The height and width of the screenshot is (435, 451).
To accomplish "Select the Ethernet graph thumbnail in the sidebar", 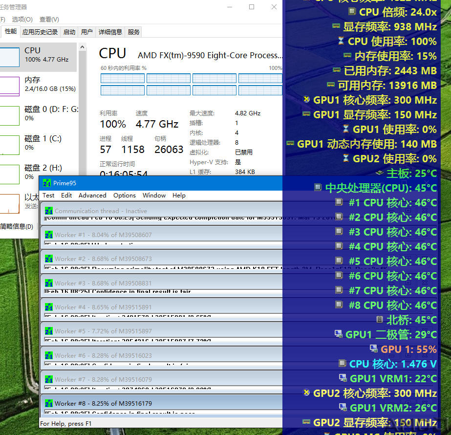I will tap(9, 204).
